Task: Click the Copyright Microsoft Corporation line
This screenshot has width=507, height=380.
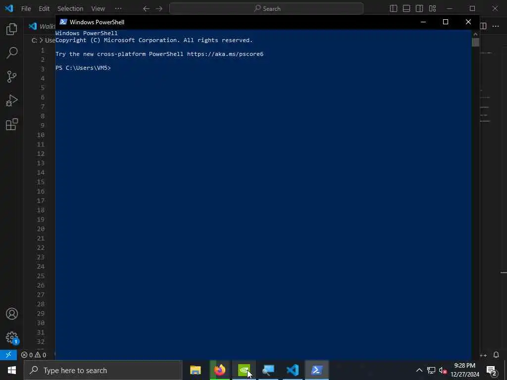Action: [154, 40]
